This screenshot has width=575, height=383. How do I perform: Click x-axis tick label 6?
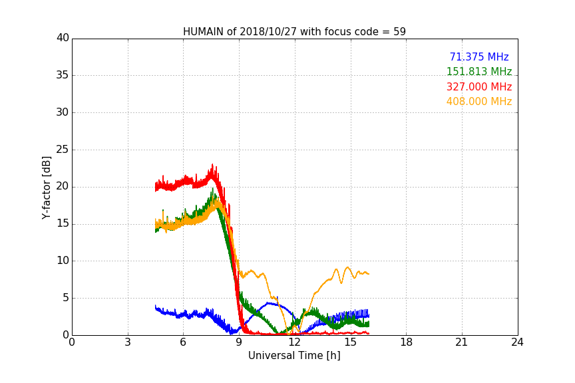[183, 342]
